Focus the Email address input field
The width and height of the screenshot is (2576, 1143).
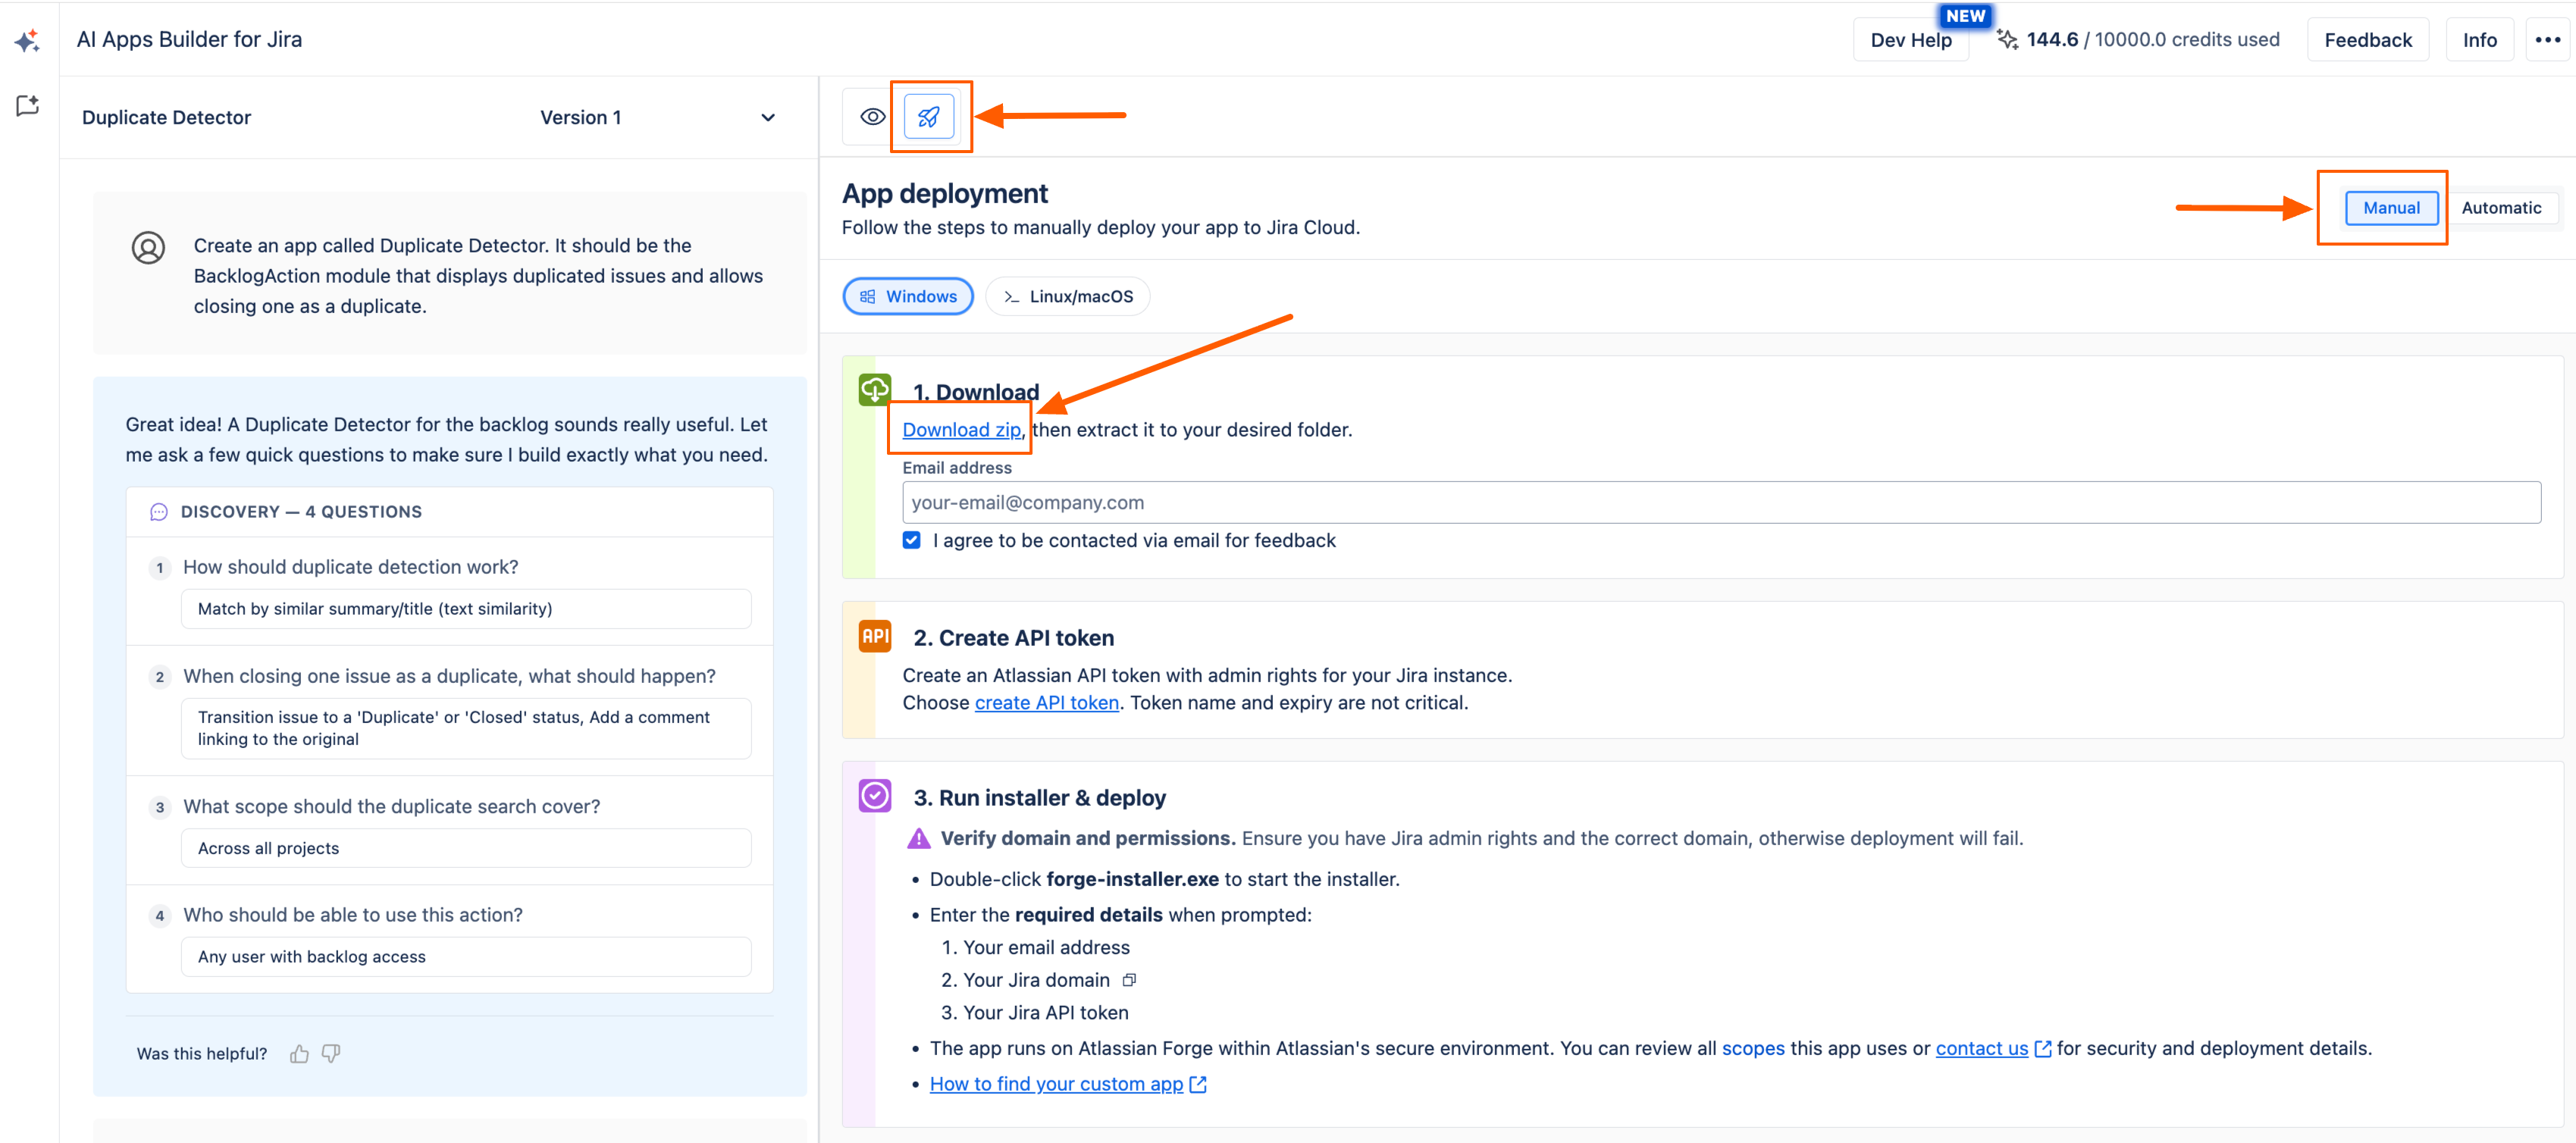pos(1721,502)
